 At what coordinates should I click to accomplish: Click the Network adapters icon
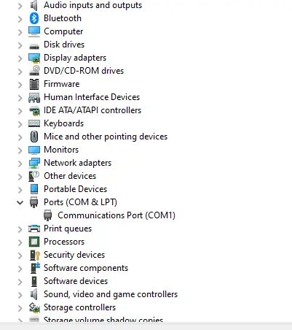coord(34,163)
